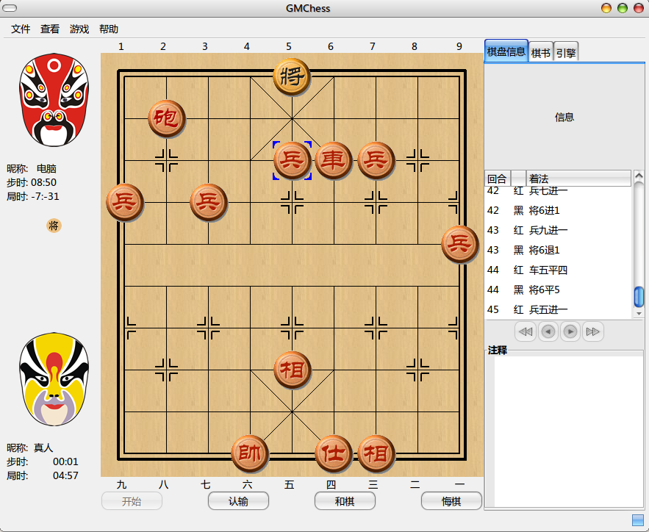Click the 和棋 draw button
The width and height of the screenshot is (649, 532).
click(345, 501)
